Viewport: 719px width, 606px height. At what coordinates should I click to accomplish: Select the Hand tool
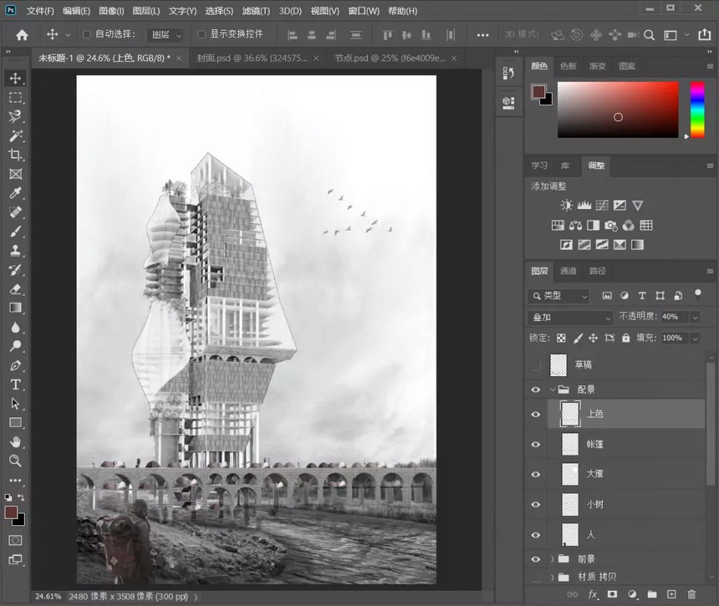point(15,442)
